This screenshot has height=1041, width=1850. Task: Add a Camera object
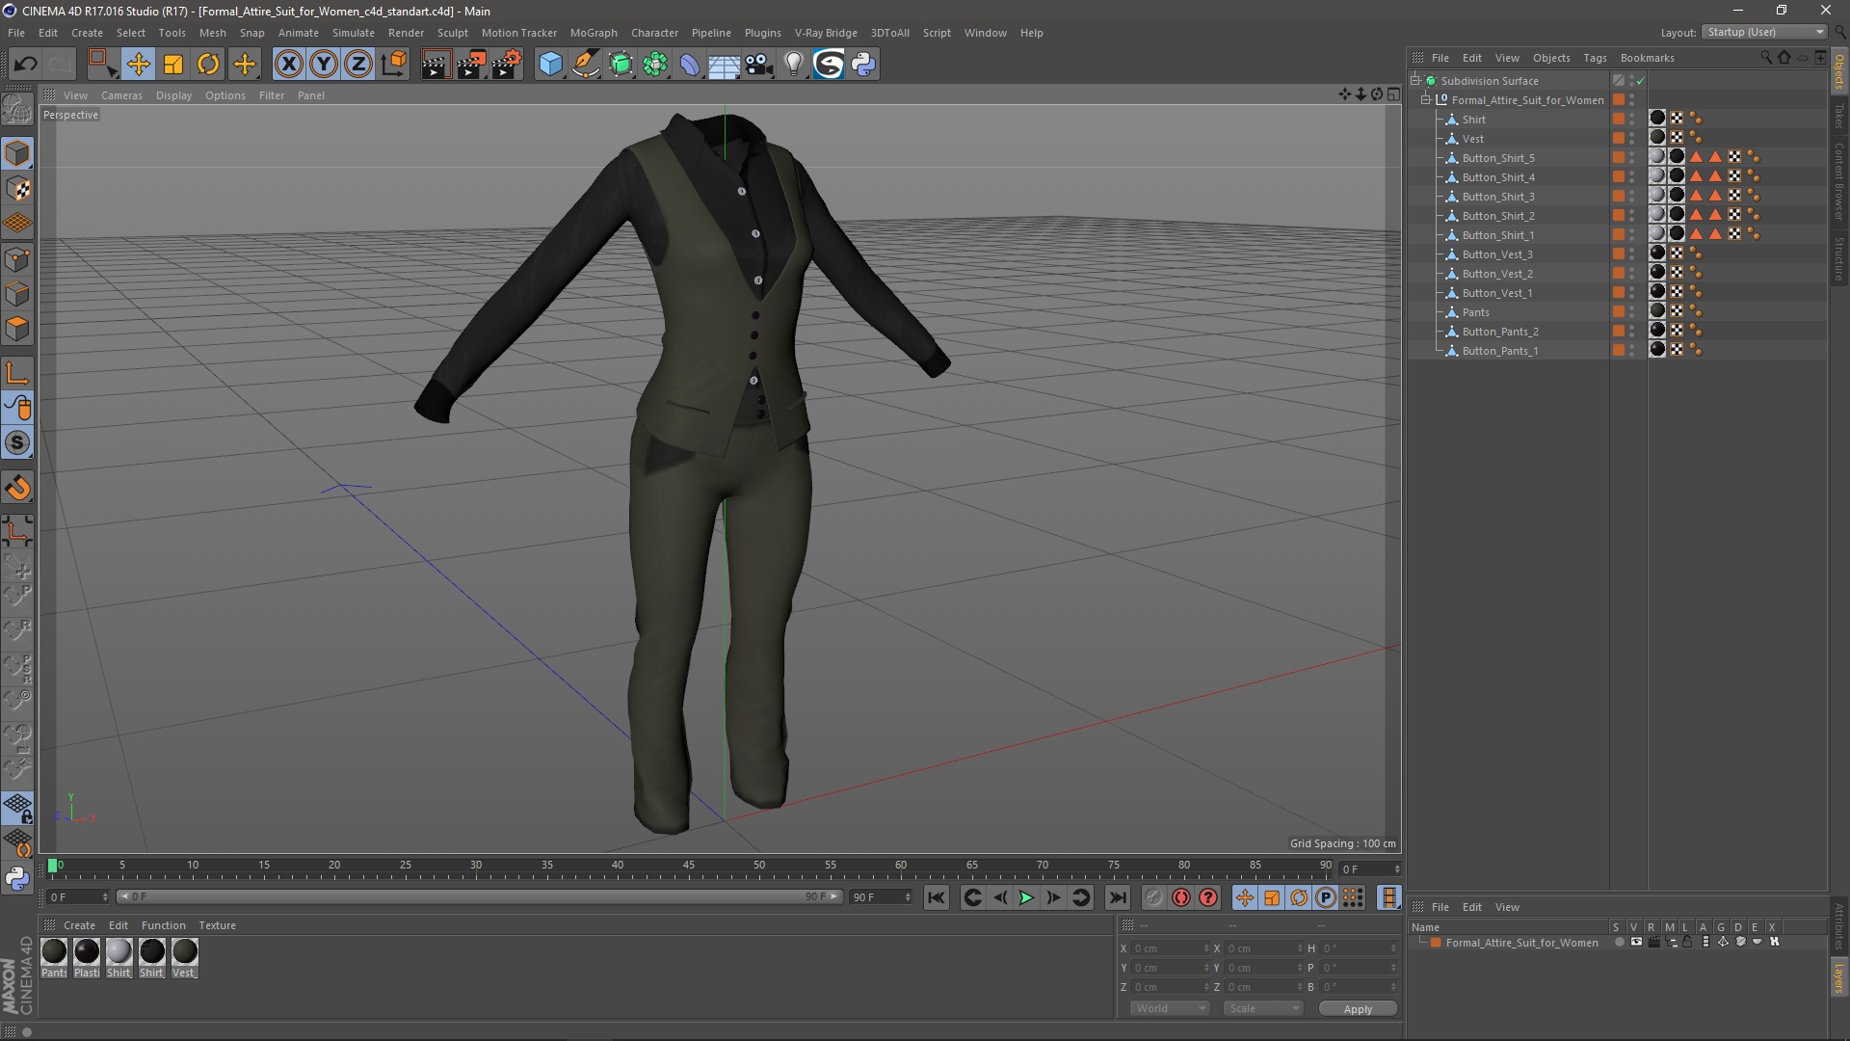click(759, 65)
